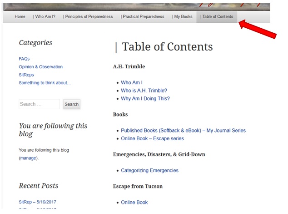The height and width of the screenshot is (214, 288).
Task: Open Why Am I Doing This? link
Action: click(x=145, y=98)
